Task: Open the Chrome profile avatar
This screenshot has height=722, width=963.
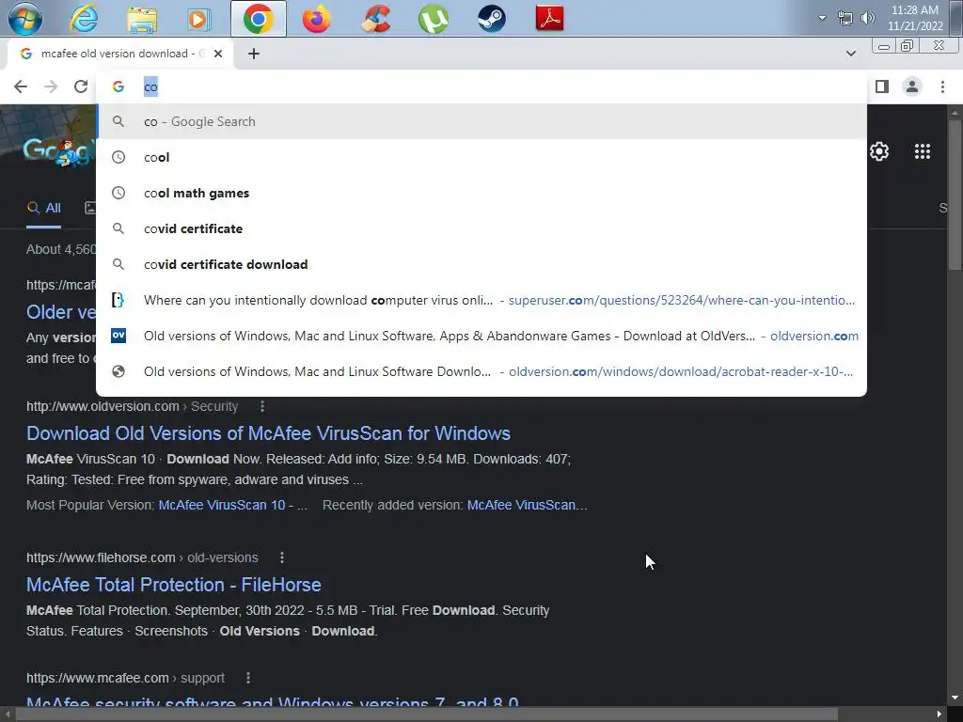Action: (x=912, y=86)
